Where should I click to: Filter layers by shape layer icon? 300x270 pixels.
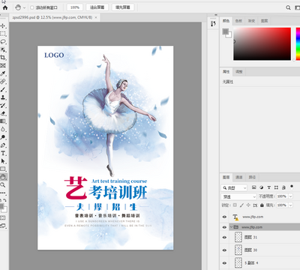tap(276, 187)
